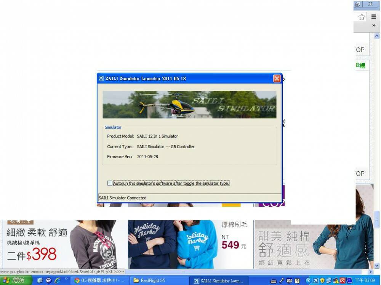Click the language bar help question icon
This screenshot has height=285, width=381.
(x=297, y=281)
